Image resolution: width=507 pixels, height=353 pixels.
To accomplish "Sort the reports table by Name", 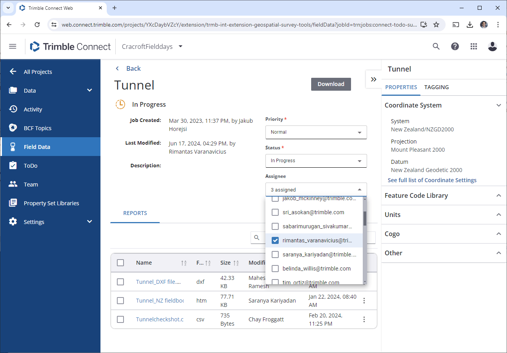I will (184, 263).
